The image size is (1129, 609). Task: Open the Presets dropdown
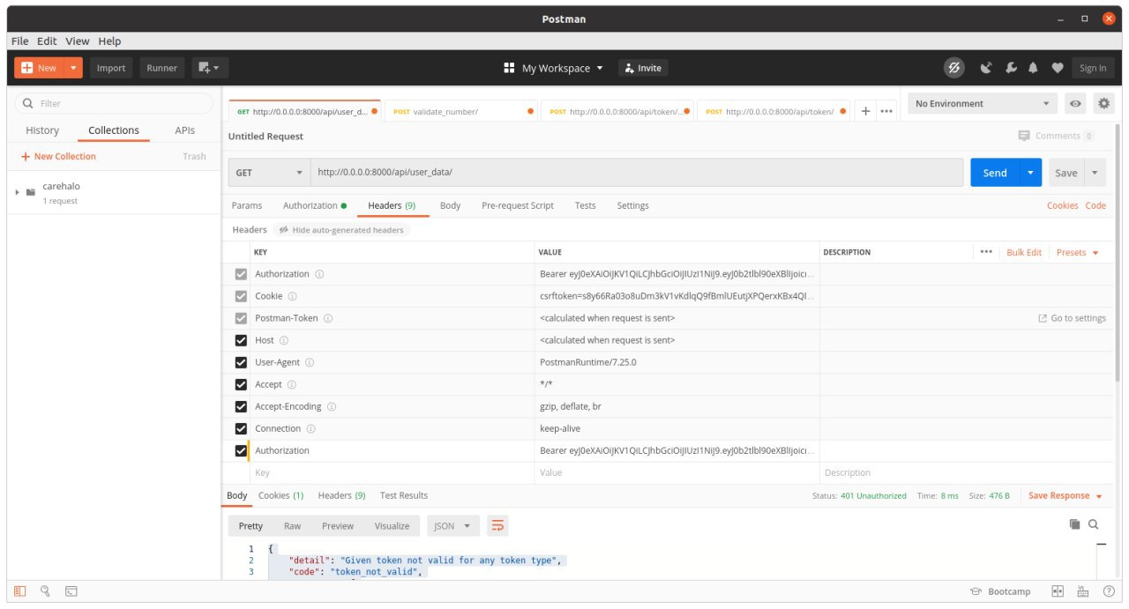1078,252
